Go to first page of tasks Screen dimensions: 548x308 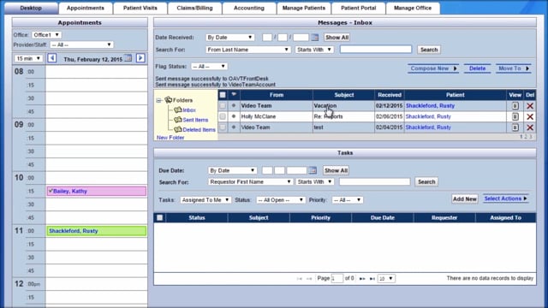[299, 279]
